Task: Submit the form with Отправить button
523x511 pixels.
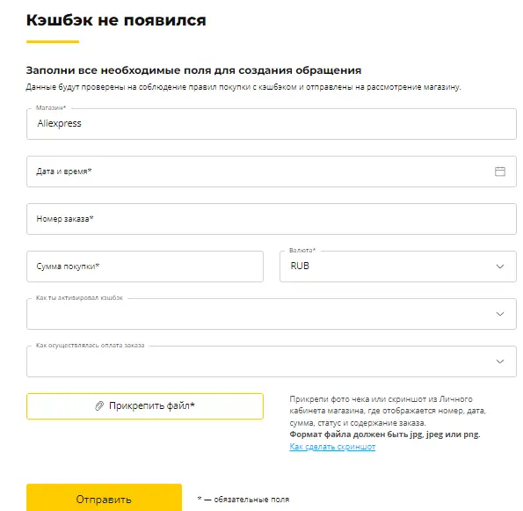Action: (x=104, y=498)
